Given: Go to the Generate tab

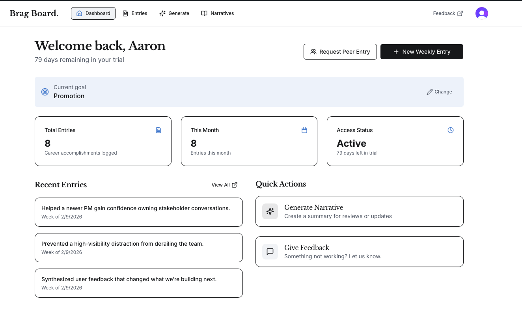Looking at the screenshot, I should click(x=174, y=13).
